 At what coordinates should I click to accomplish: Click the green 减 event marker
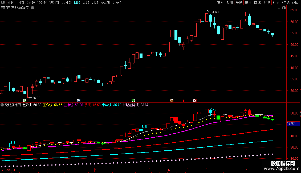pyautogui.click(x=133, y=101)
